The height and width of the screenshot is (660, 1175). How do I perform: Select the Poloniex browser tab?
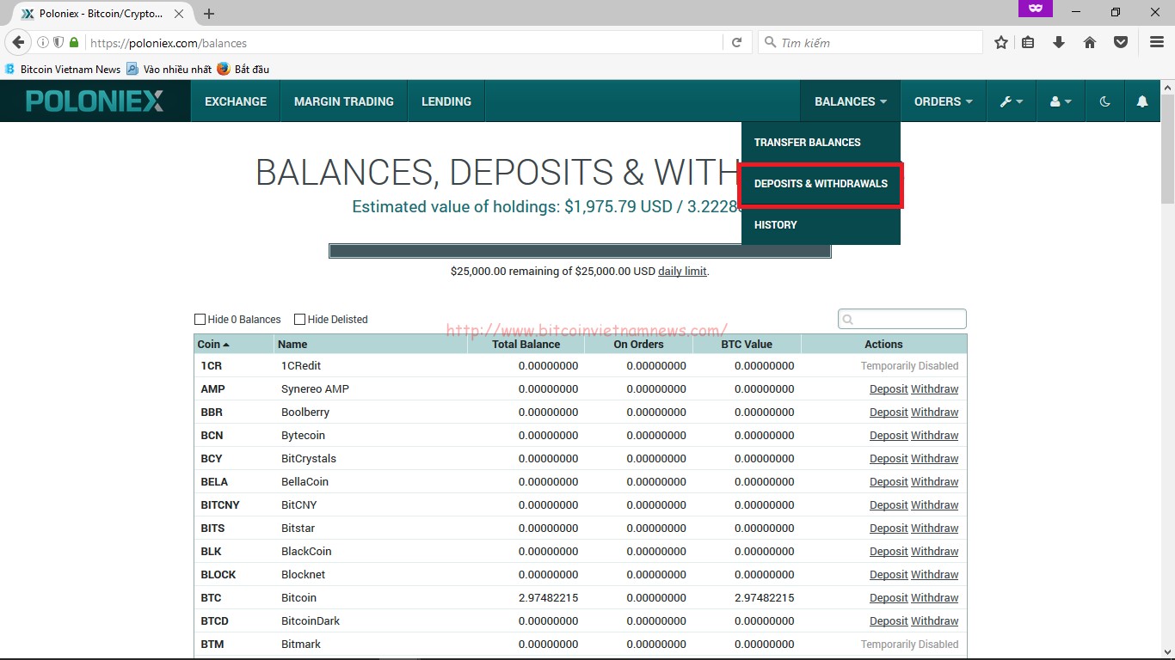coord(102,14)
